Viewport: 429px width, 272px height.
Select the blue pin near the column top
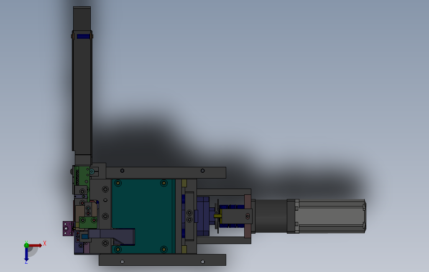(x=83, y=36)
